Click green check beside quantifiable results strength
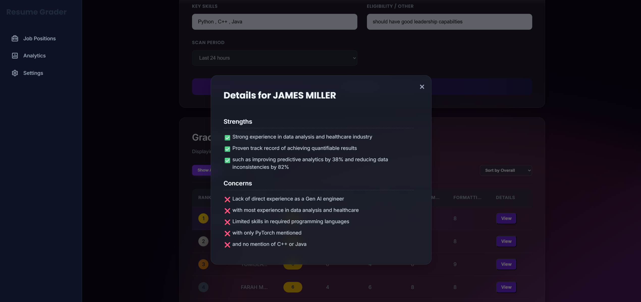The height and width of the screenshot is (302, 641). click(x=227, y=149)
